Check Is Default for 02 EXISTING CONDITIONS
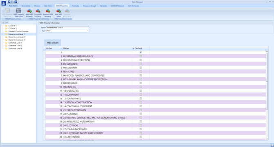This screenshot has height=147, width=274. (141, 60)
